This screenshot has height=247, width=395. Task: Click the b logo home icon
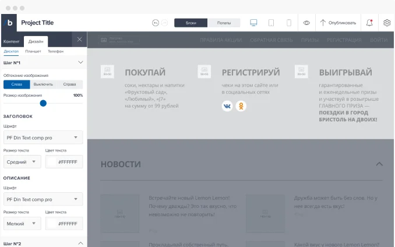[x=9, y=23]
